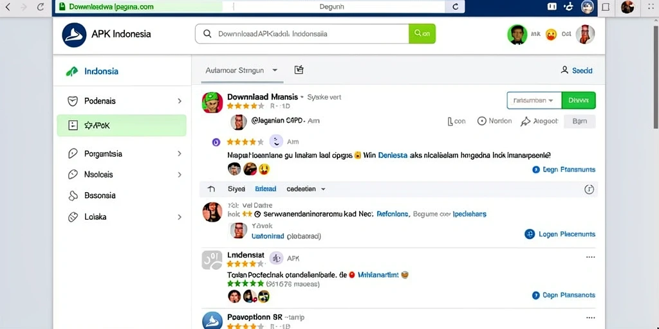Click the Logen Placenunts link
The height and width of the screenshot is (329, 659).
click(561, 234)
